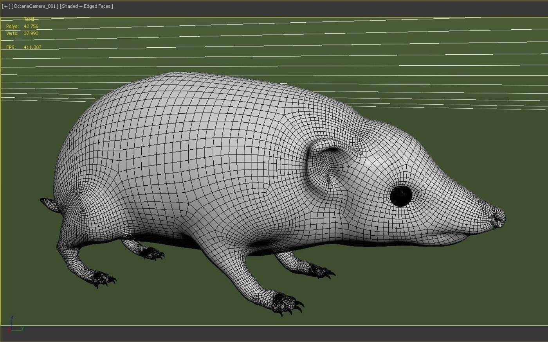548x342 pixels.
Task: Open the [+] viewport general menu
Action: coord(6,6)
